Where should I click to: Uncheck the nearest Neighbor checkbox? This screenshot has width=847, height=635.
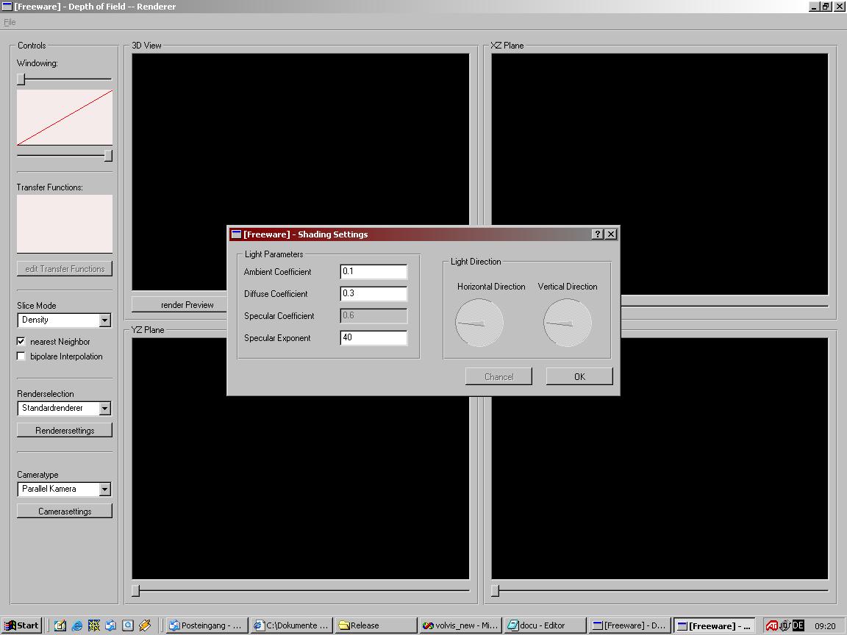21,342
